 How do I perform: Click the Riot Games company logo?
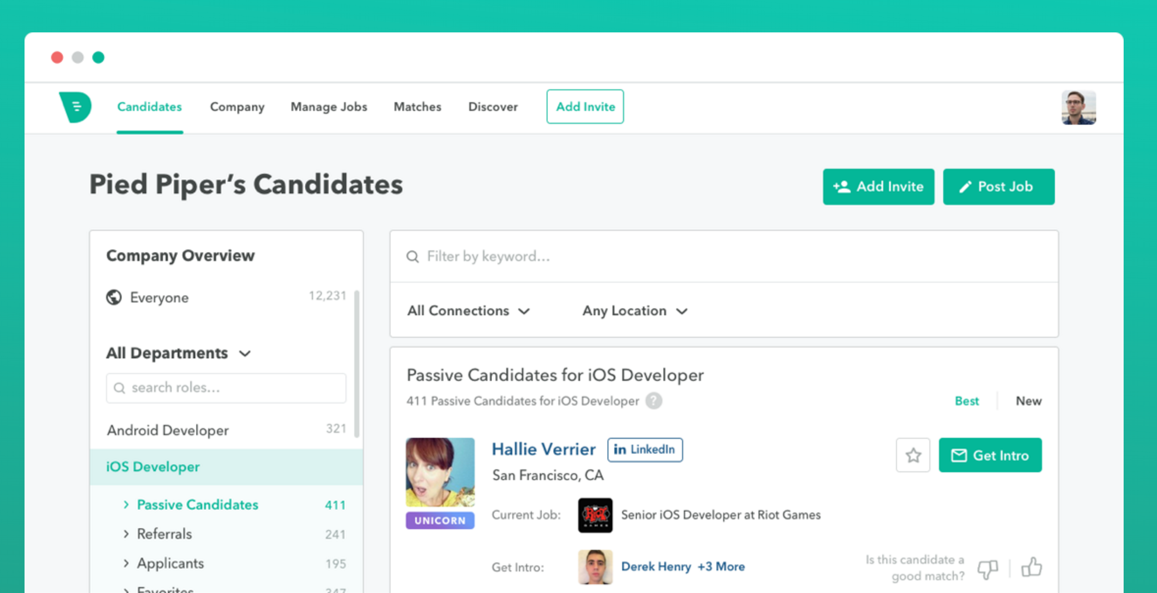pyautogui.click(x=595, y=515)
